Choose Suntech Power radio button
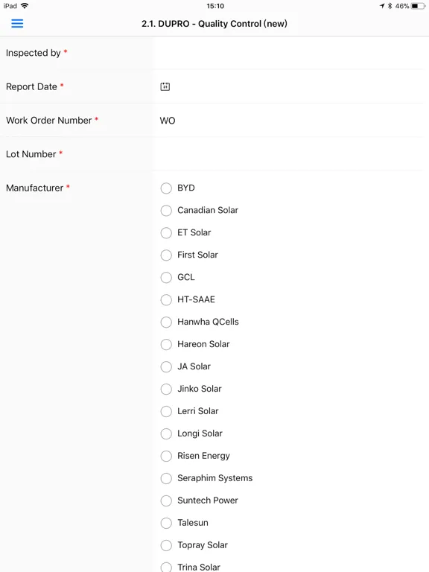The height and width of the screenshot is (572, 429). pyautogui.click(x=166, y=500)
